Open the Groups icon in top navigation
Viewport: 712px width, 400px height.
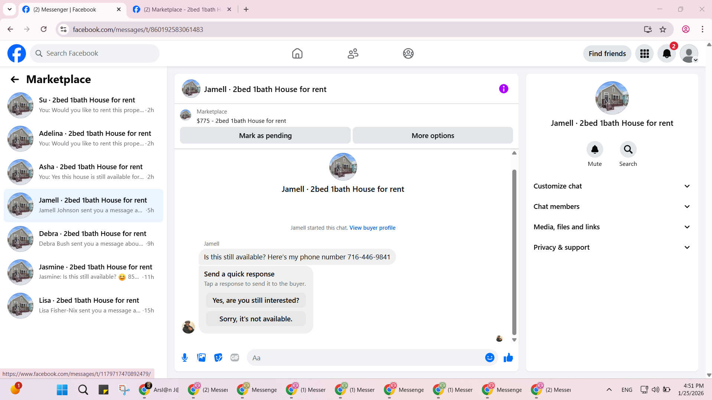click(x=408, y=53)
